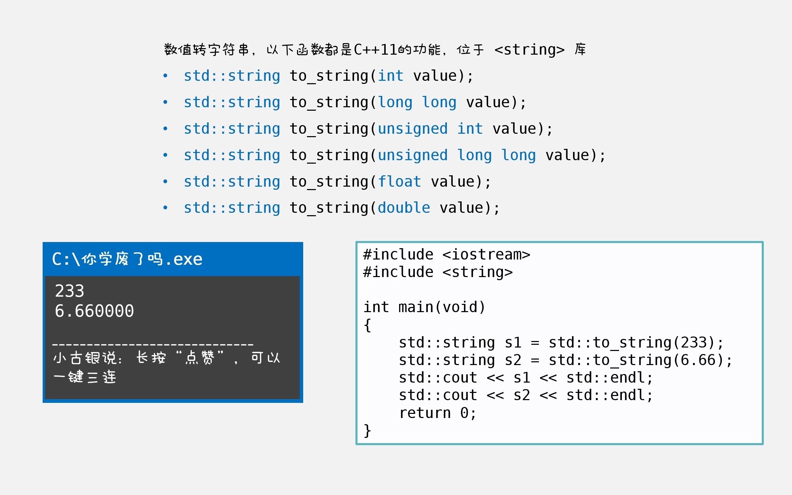Click the to_string(unsigned int value) declaration
The width and height of the screenshot is (792, 495).
tap(368, 129)
